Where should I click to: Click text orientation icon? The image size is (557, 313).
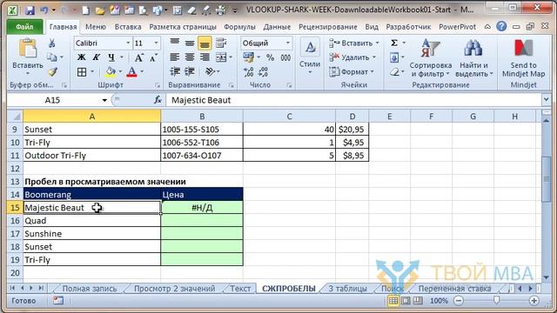pos(211,71)
